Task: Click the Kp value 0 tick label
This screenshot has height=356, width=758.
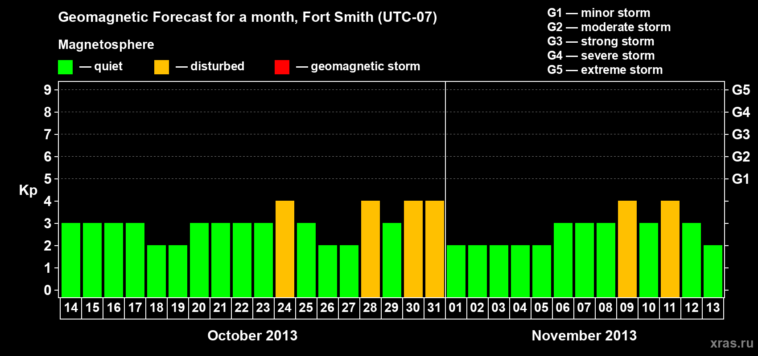Action: [48, 290]
